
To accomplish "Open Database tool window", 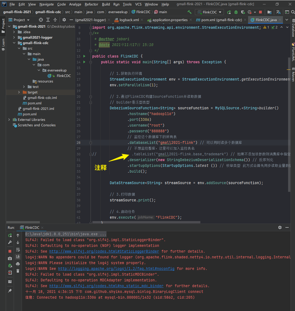I will (x=293, y=28).
